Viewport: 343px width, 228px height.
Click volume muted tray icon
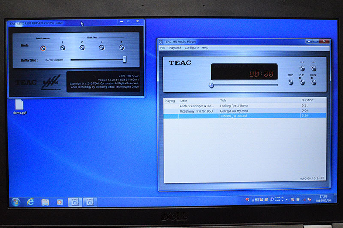[309, 199]
